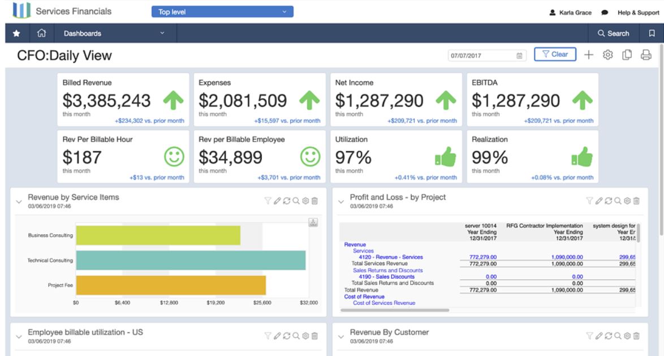Click the Clear filter button
Image resolution: width=664 pixels, height=356 pixels.
coord(554,55)
